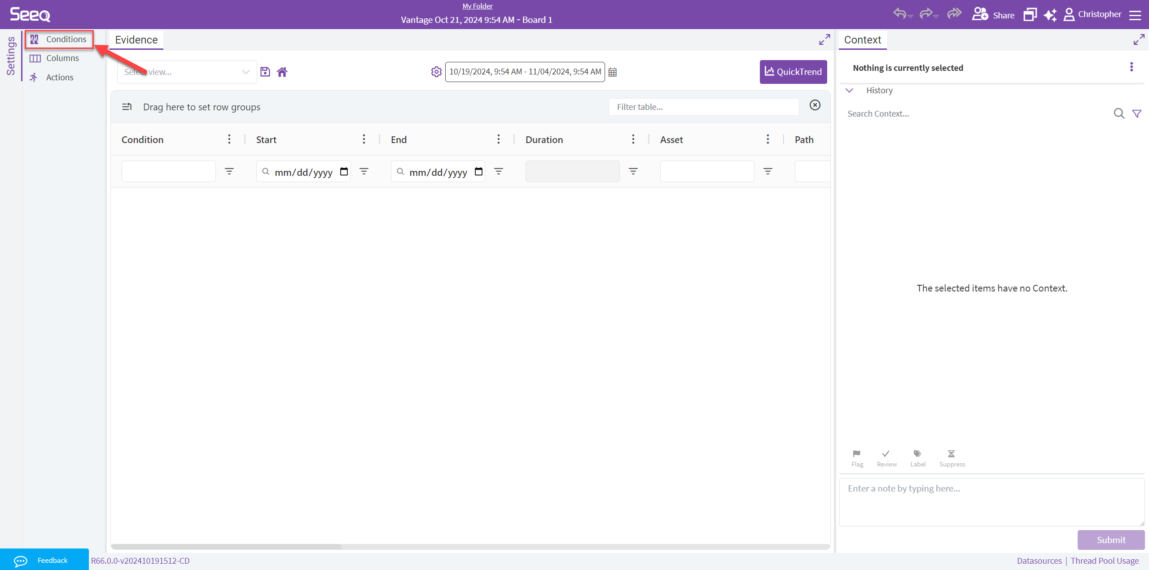Viewport: 1149px width, 570px height.
Task: Collapse the History section chevron
Action: pos(849,90)
